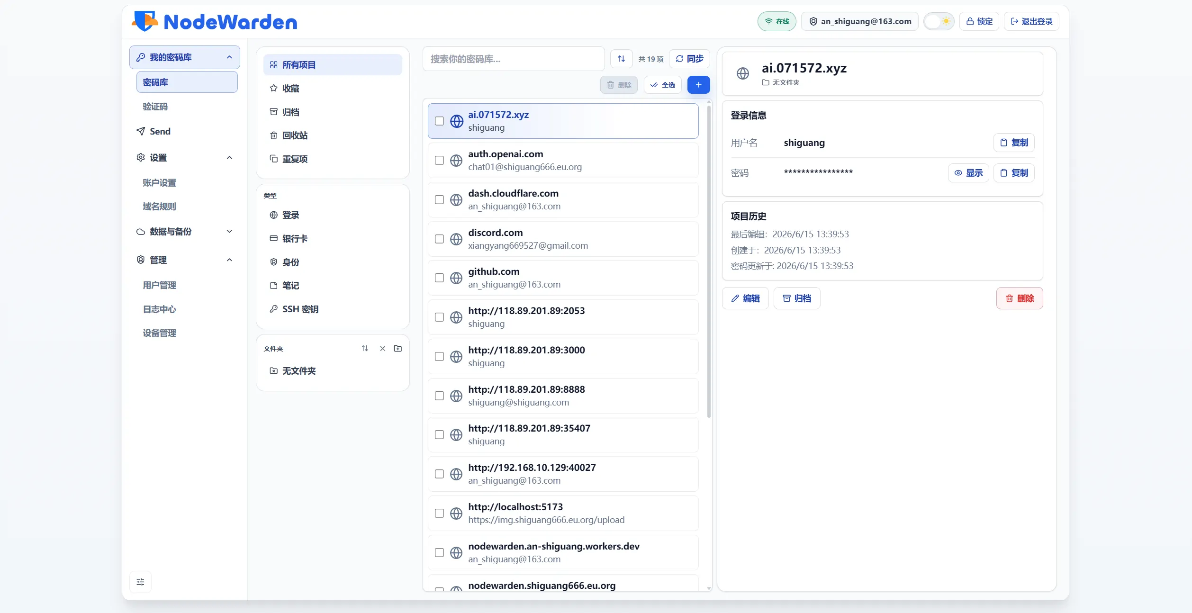
Task: Check the ai.071572.xyz item checkbox
Action: [439, 121]
